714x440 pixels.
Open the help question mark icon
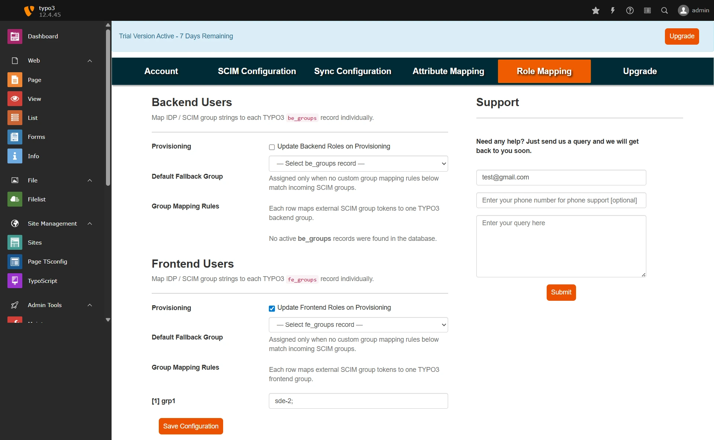point(630,10)
